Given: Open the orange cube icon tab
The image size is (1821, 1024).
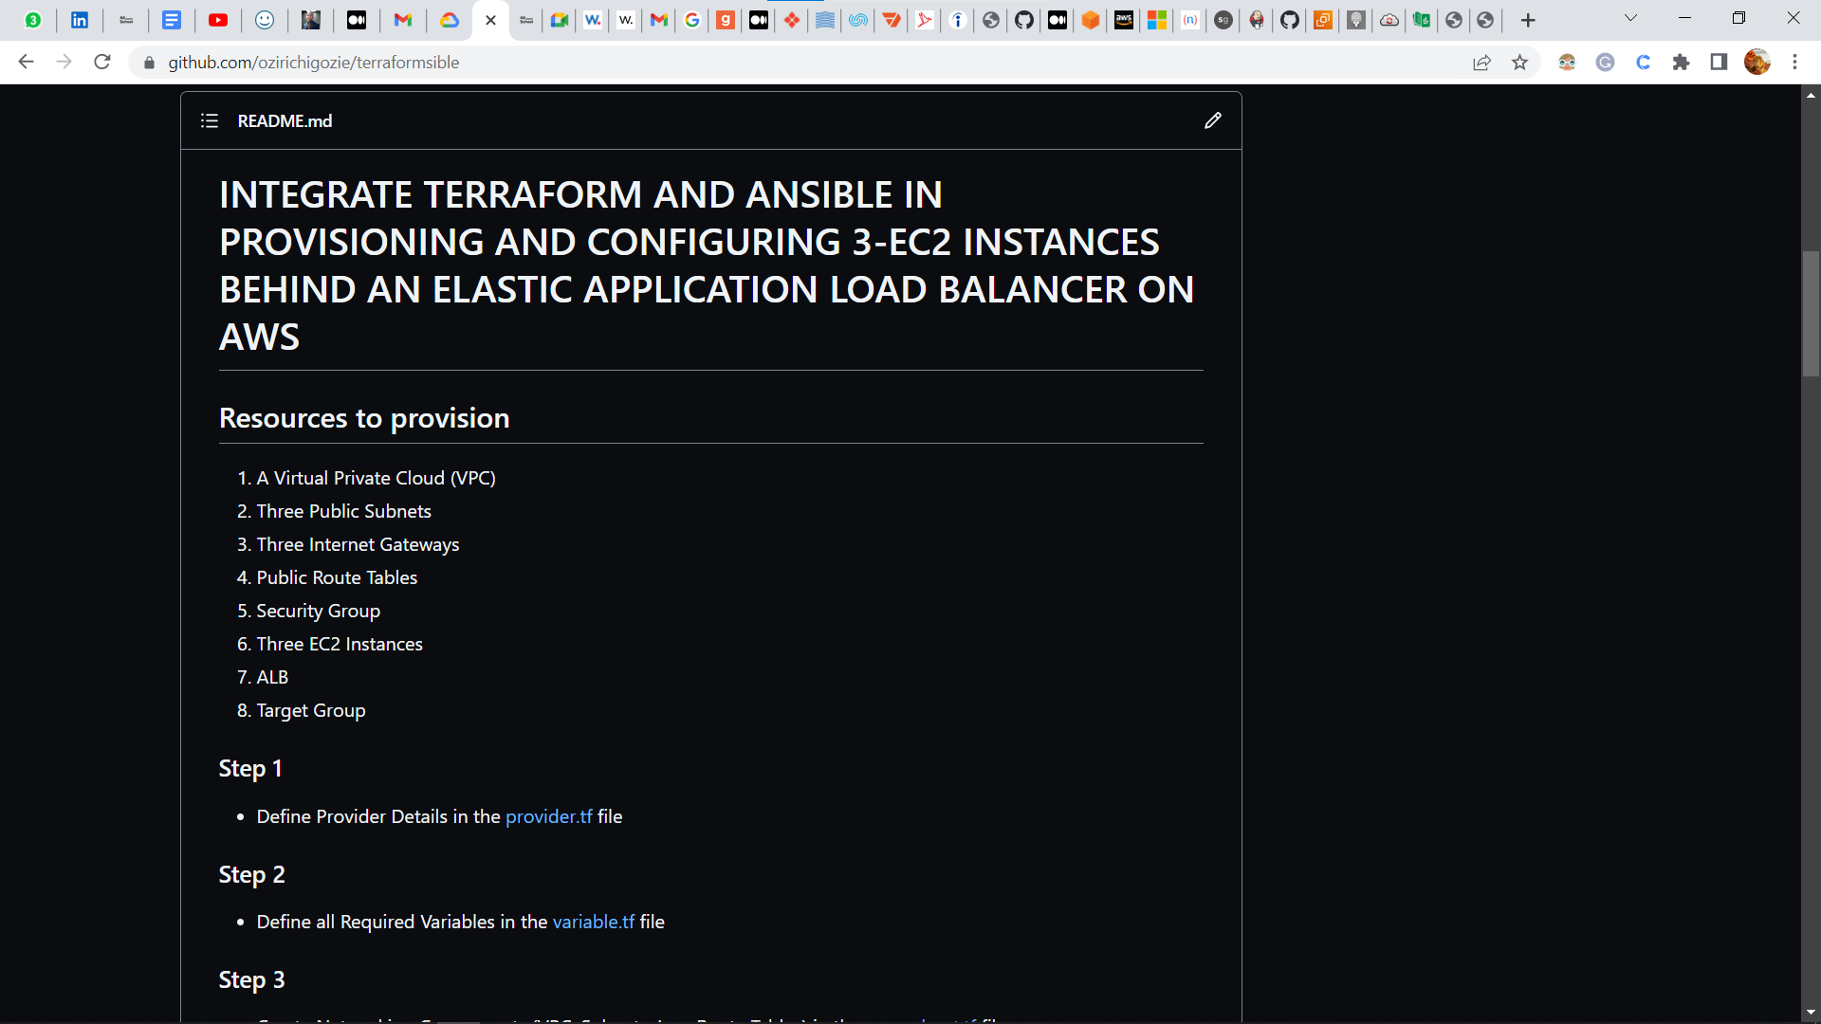Looking at the screenshot, I should pyautogui.click(x=1091, y=20).
